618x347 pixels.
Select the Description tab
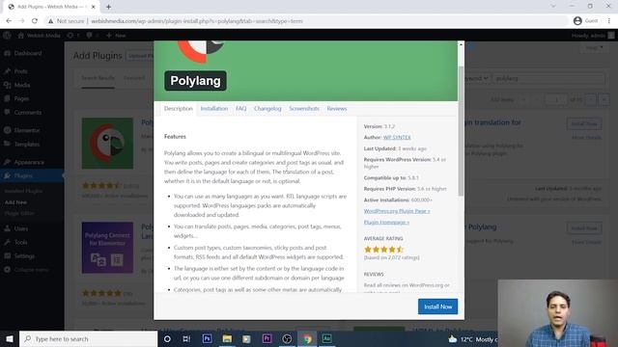pos(178,109)
